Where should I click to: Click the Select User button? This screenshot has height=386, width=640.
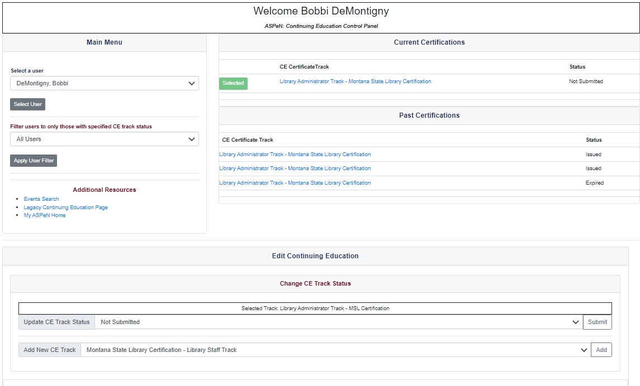(x=27, y=104)
